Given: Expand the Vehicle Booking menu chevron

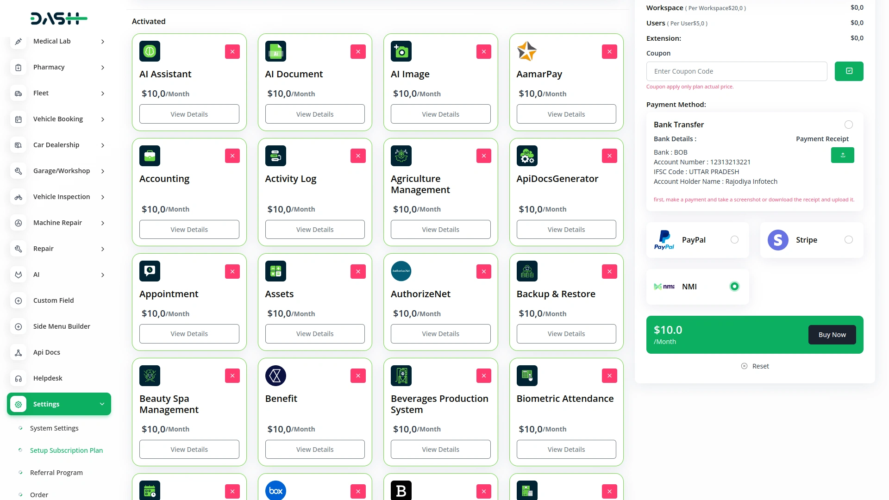Looking at the screenshot, I should [x=103, y=119].
